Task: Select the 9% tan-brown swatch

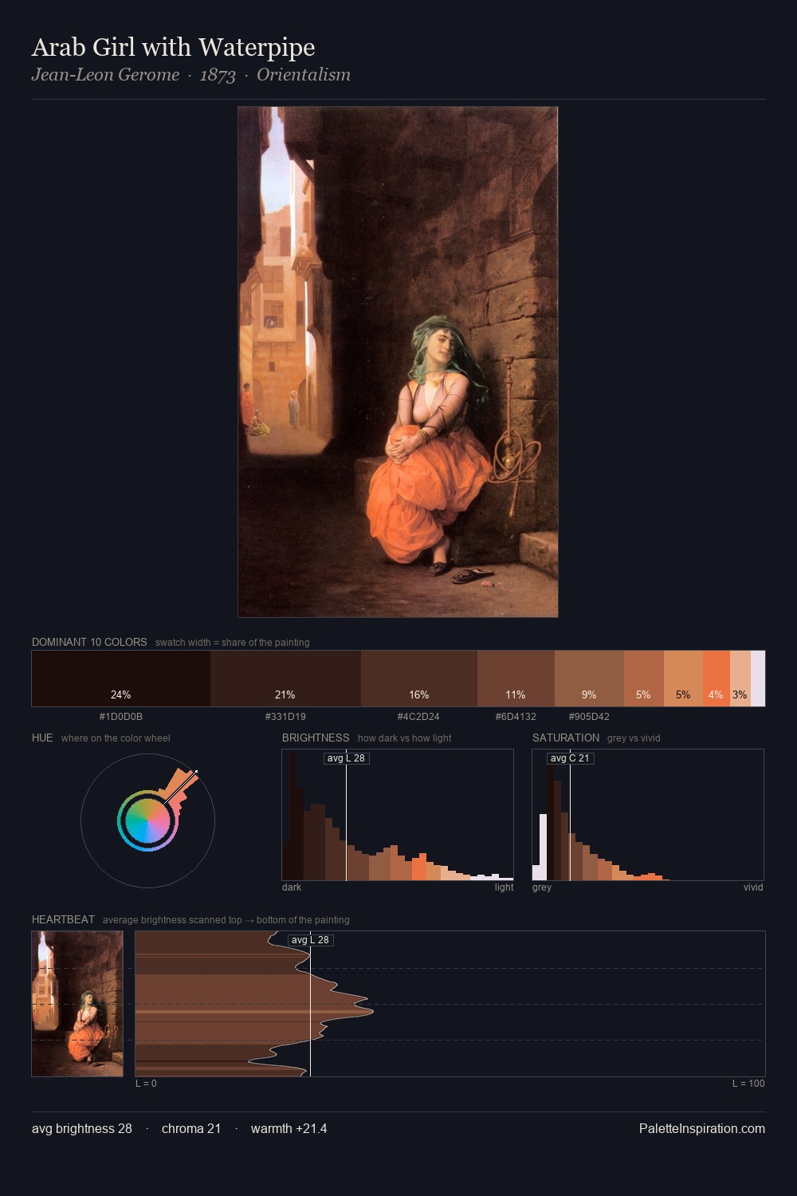Action: click(589, 679)
